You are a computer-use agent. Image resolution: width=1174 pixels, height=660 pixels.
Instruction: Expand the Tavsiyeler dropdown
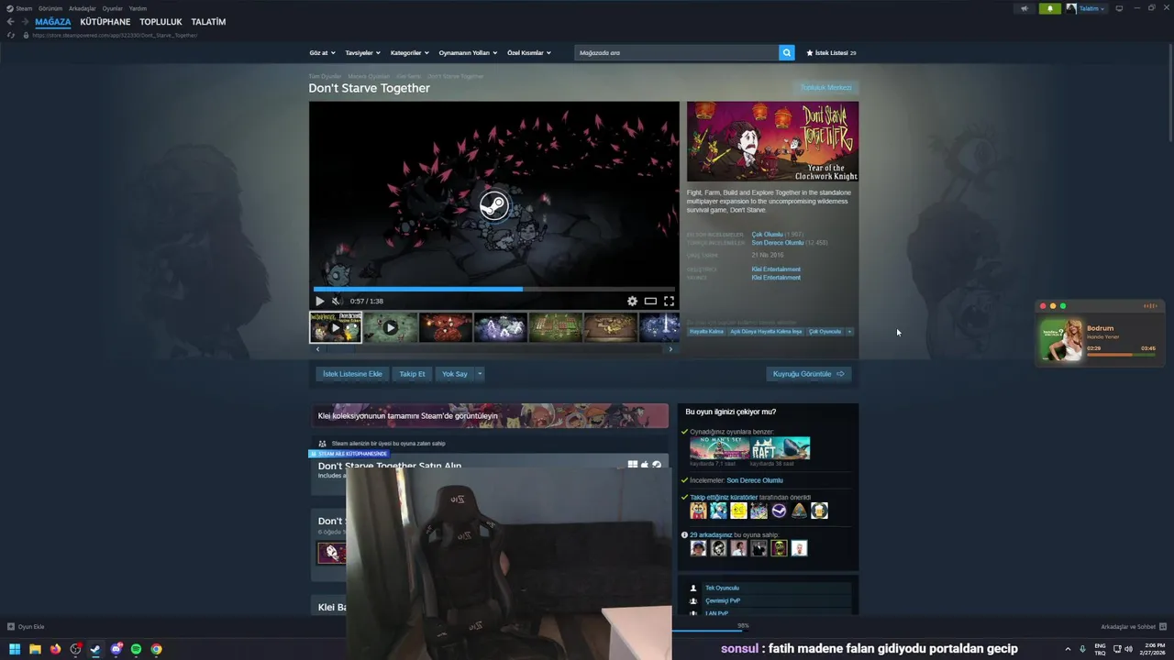pyautogui.click(x=362, y=53)
